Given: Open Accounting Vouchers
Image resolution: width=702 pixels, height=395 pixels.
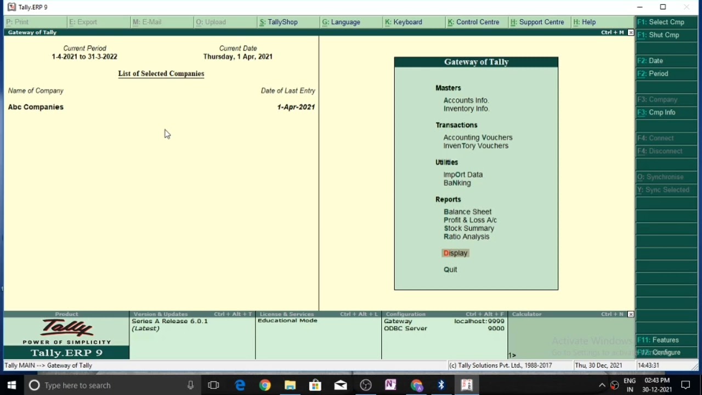Looking at the screenshot, I should pos(478,138).
